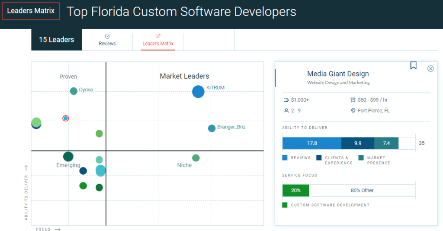The image size is (443, 231).
Task: Open the KITRUM label link
Action: point(215,87)
